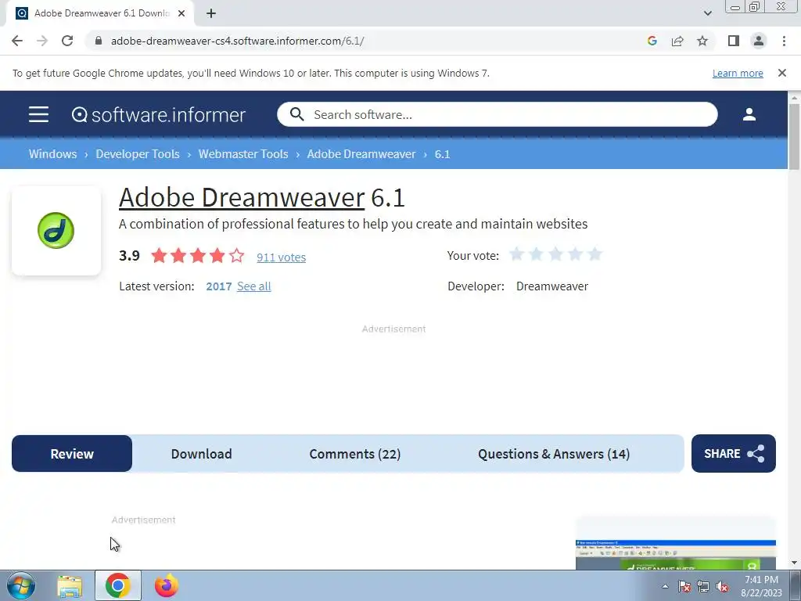This screenshot has width=801, height=601.
Task: Open Chrome's three-dot menu
Action: pyautogui.click(x=784, y=41)
